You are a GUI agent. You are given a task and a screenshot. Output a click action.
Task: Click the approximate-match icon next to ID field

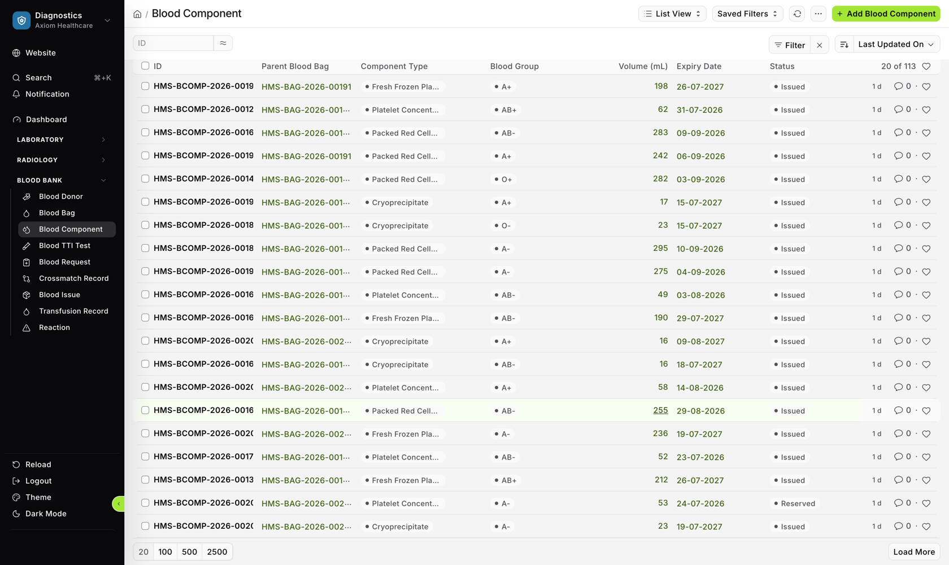[x=223, y=43]
